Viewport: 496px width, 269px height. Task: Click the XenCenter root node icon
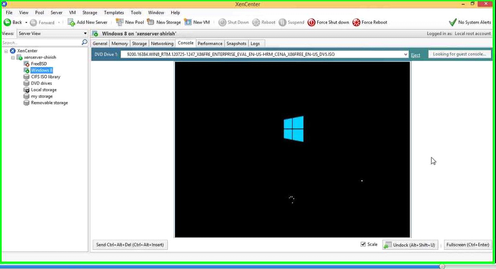pos(13,51)
